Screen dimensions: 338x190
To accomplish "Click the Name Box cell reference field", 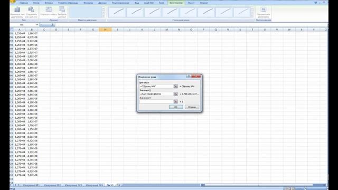I will [23, 25].
